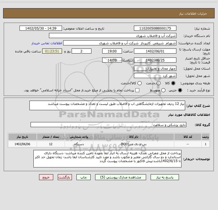Viewport: 218px width, 210px height.
Task: Click the item name cell بی او دی متر(BOD)
Action: click(133, 144)
